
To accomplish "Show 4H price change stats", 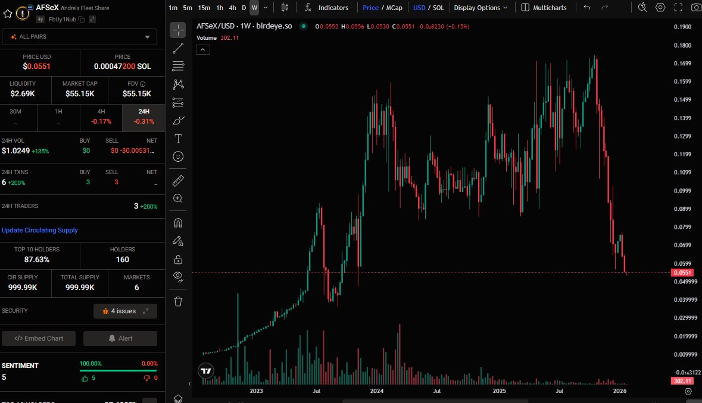I will (101, 117).
